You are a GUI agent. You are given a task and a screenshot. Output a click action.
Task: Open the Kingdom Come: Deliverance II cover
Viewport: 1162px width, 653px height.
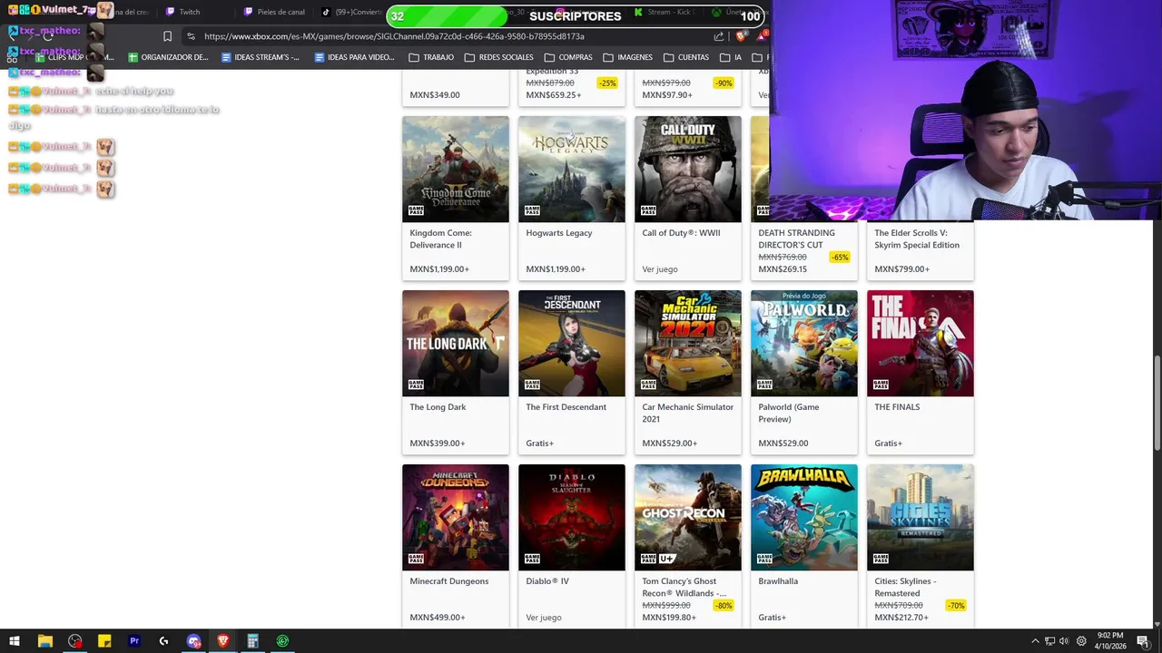456,169
